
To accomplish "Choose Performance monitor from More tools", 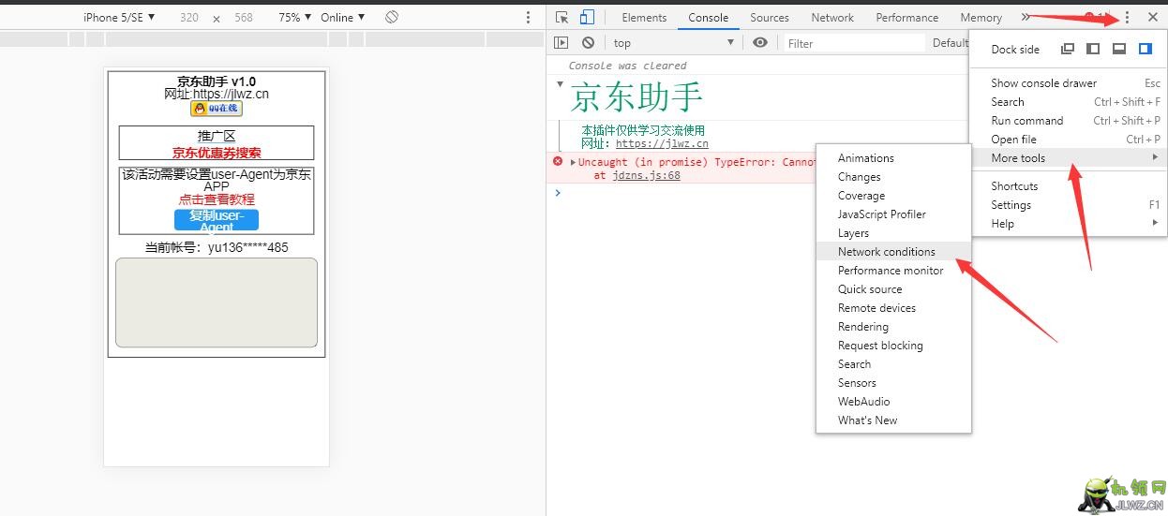I will pyautogui.click(x=893, y=270).
